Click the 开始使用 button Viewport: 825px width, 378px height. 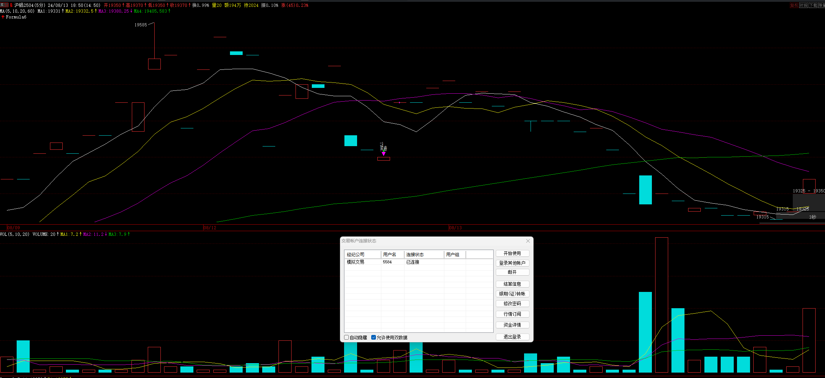(x=512, y=253)
